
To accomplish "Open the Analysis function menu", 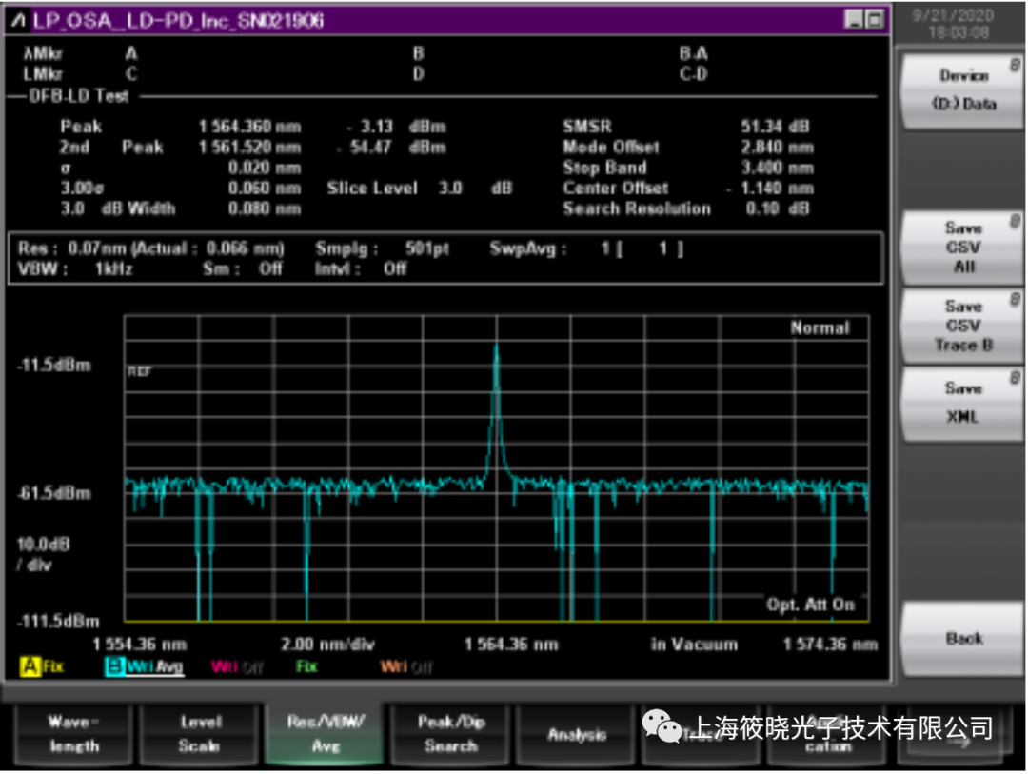I will (x=577, y=734).
